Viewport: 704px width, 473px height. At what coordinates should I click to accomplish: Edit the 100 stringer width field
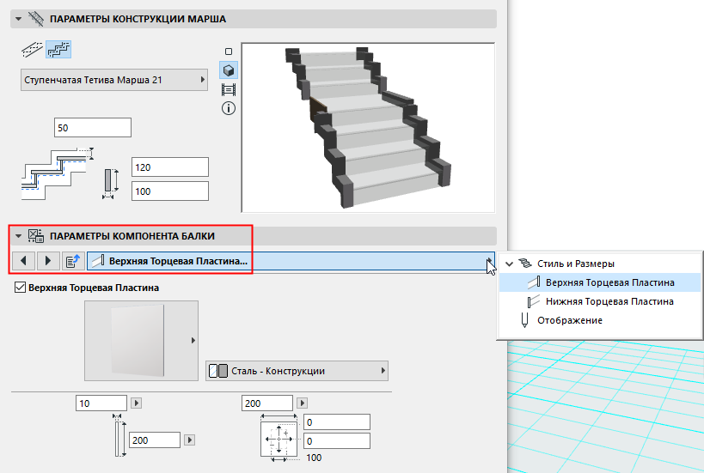coord(169,191)
